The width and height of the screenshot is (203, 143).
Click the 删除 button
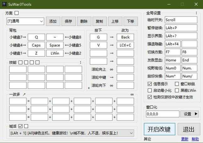tap(84, 21)
